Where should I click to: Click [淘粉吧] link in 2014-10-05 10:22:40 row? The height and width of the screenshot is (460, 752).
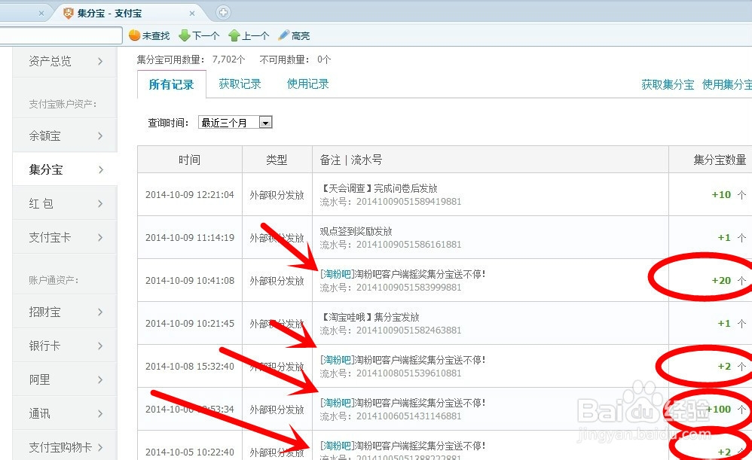click(x=337, y=446)
